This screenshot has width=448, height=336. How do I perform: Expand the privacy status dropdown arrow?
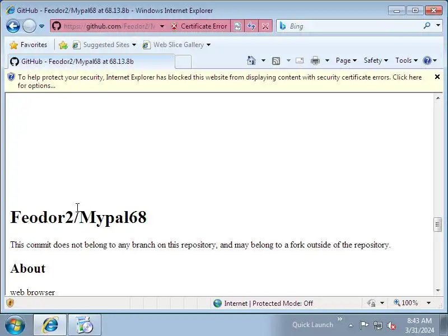[x=382, y=303]
